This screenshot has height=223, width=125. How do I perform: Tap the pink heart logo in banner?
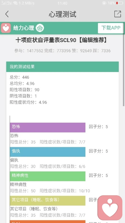click(x=6, y=28)
